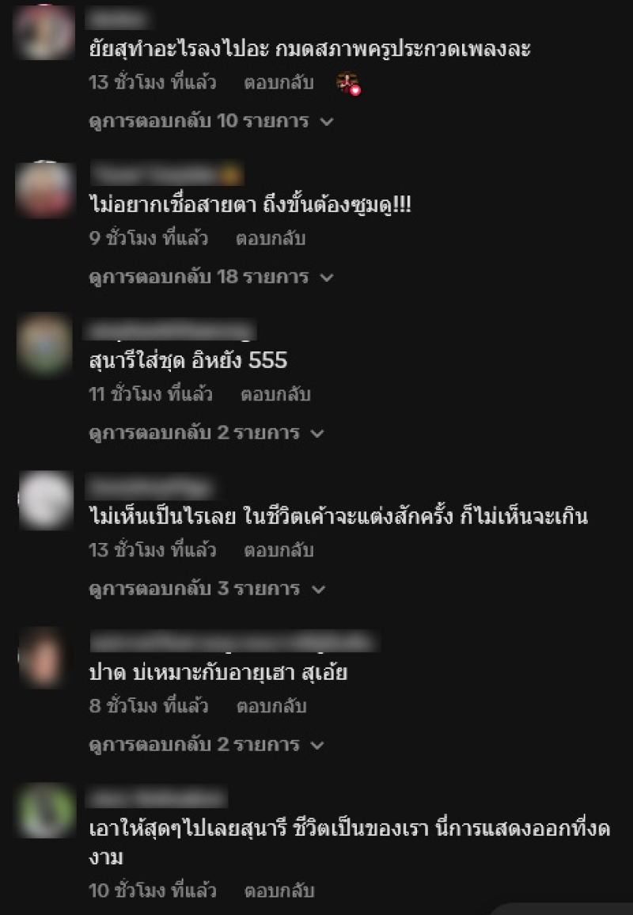Reply to the 13-hour-old first comment
633x915 pixels.
pos(279,82)
